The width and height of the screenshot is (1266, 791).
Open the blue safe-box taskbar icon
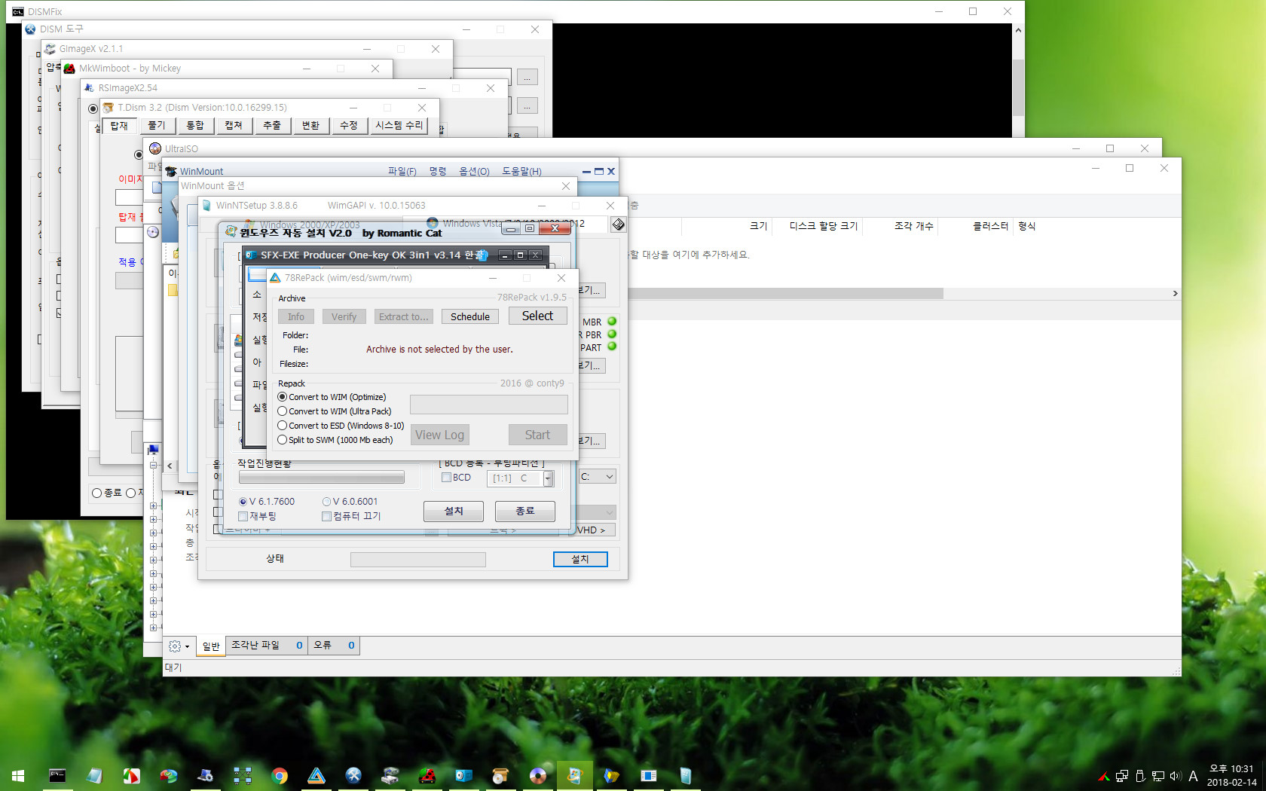coord(464,776)
